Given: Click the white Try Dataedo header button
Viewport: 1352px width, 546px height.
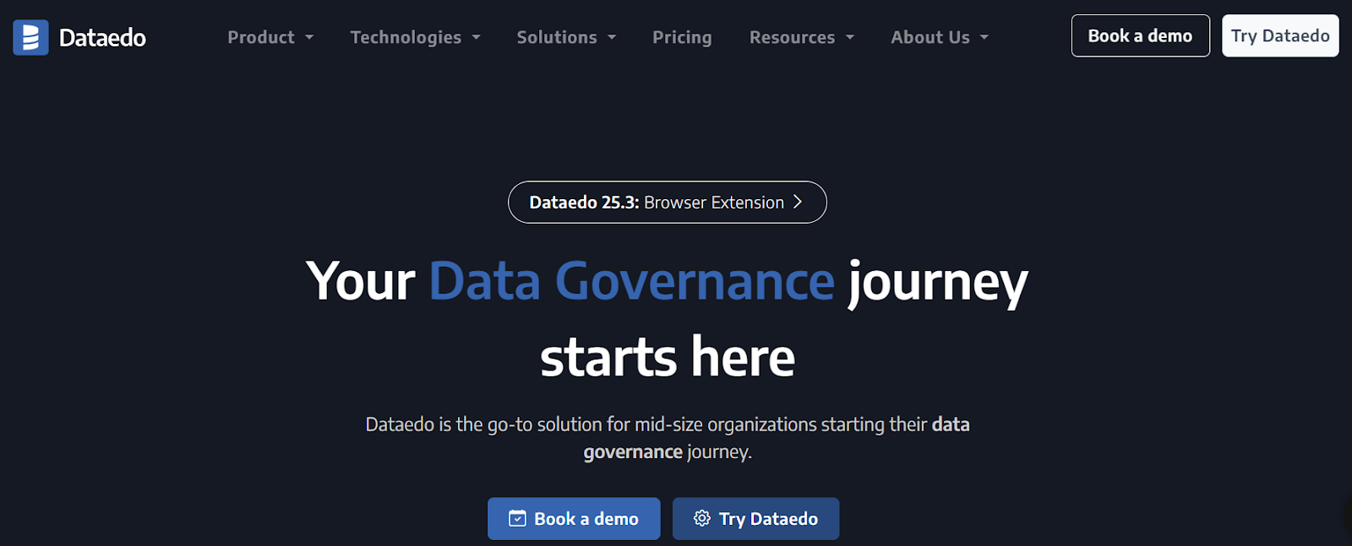Looking at the screenshot, I should [x=1280, y=35].
